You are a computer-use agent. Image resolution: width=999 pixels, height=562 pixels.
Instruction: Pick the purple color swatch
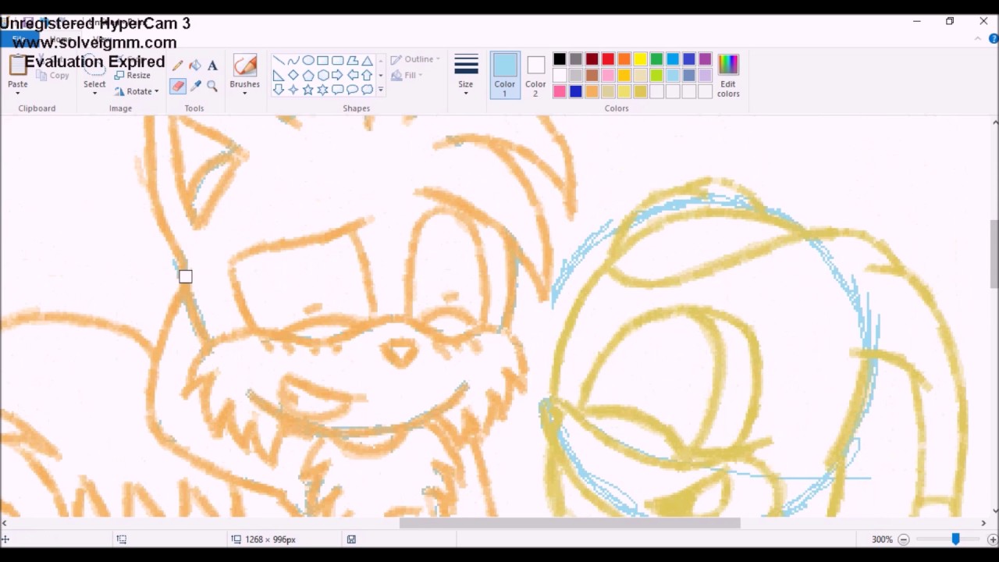pos(706,59)
